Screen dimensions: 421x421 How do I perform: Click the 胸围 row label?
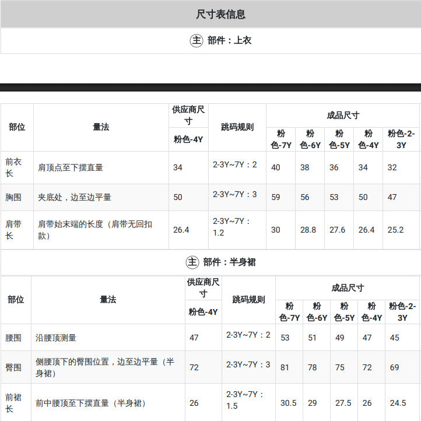coord(13,197)
